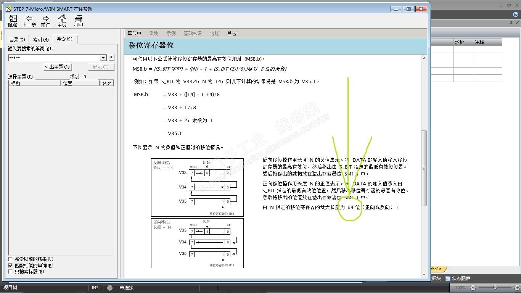Screen dimensions: 521x293
Task: Print the topic with 打印 icon
Action: coord(79,21)
